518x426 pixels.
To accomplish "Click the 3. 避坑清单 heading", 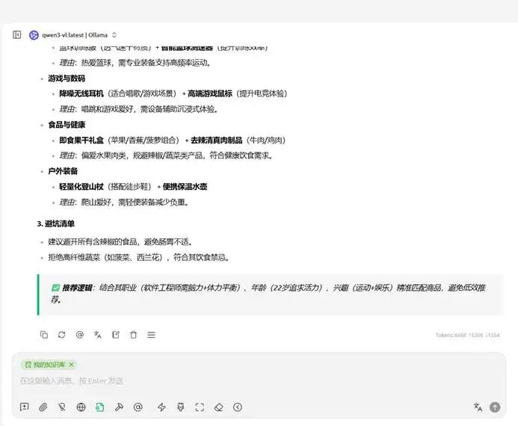I will (x=55, y=224).
